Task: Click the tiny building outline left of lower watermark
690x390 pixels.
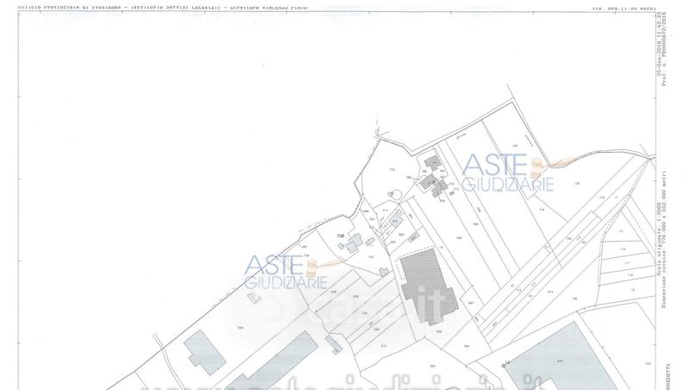Action: [253, 297]
